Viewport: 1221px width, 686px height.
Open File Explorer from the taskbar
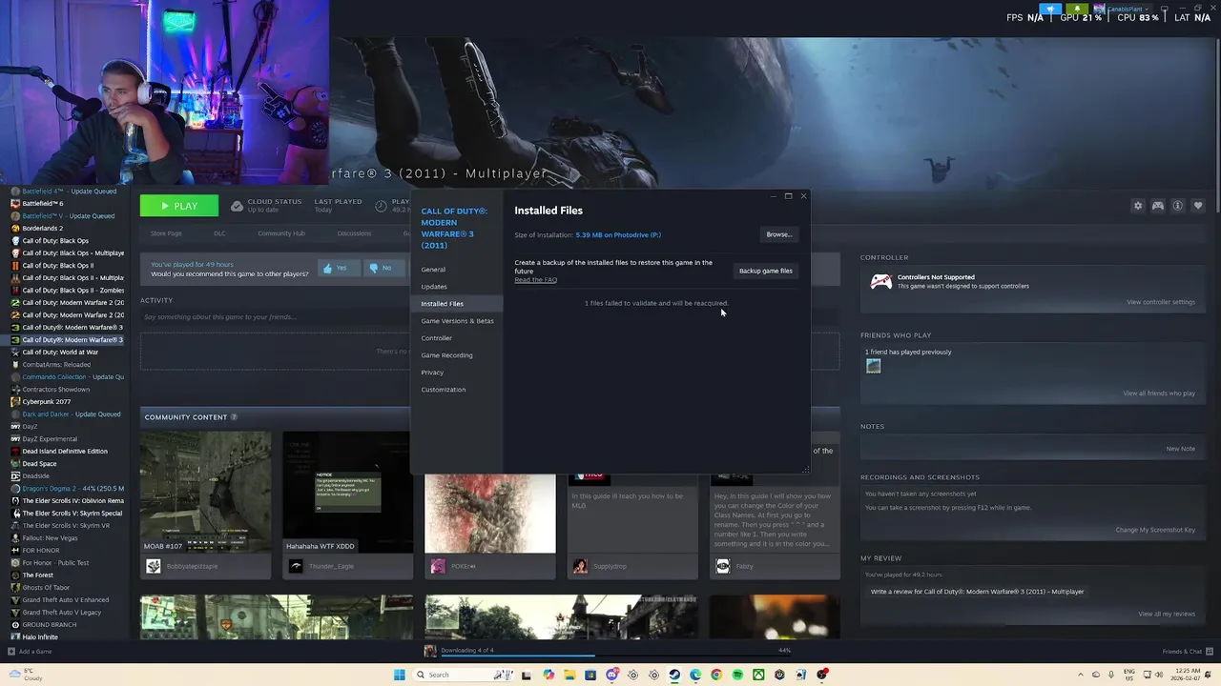[569, 675]
